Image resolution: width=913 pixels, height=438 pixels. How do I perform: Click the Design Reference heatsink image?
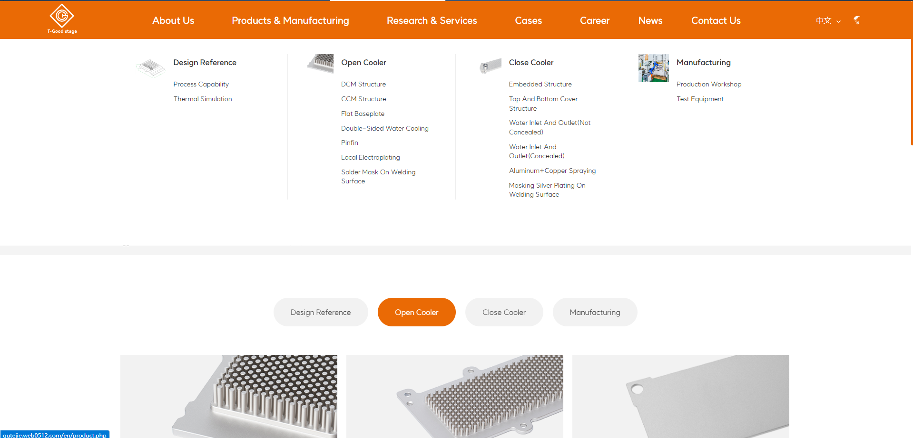(x=150, y=68)
